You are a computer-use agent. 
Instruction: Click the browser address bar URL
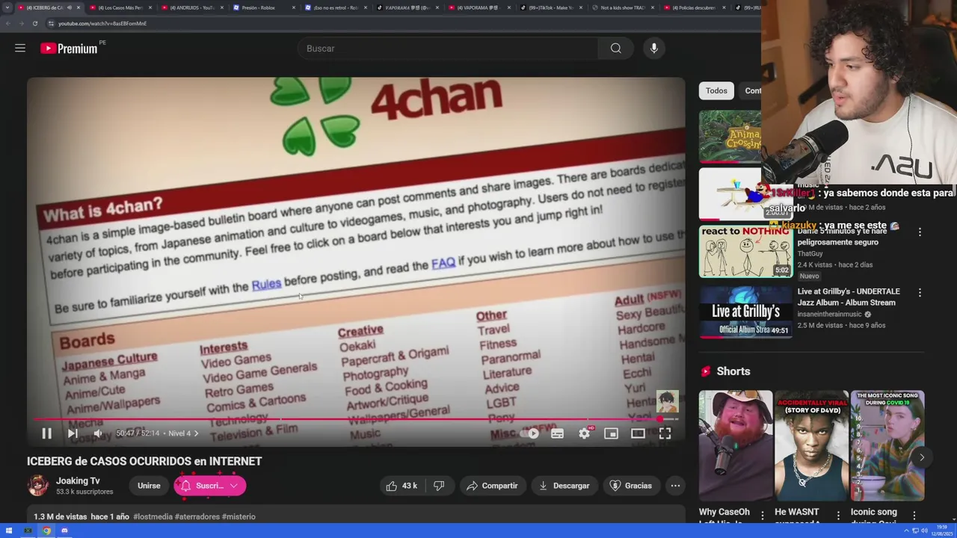[x=102, y=23]
